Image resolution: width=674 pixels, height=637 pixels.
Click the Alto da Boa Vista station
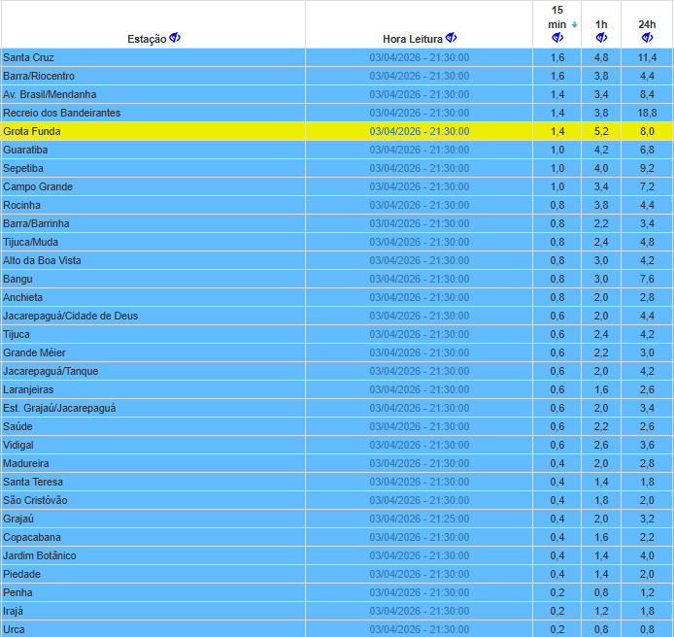tap(42, 261)
